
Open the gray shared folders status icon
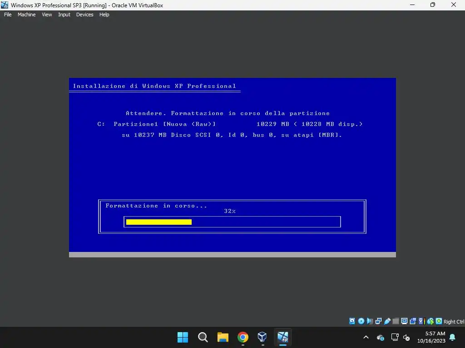tap(396, 321)
